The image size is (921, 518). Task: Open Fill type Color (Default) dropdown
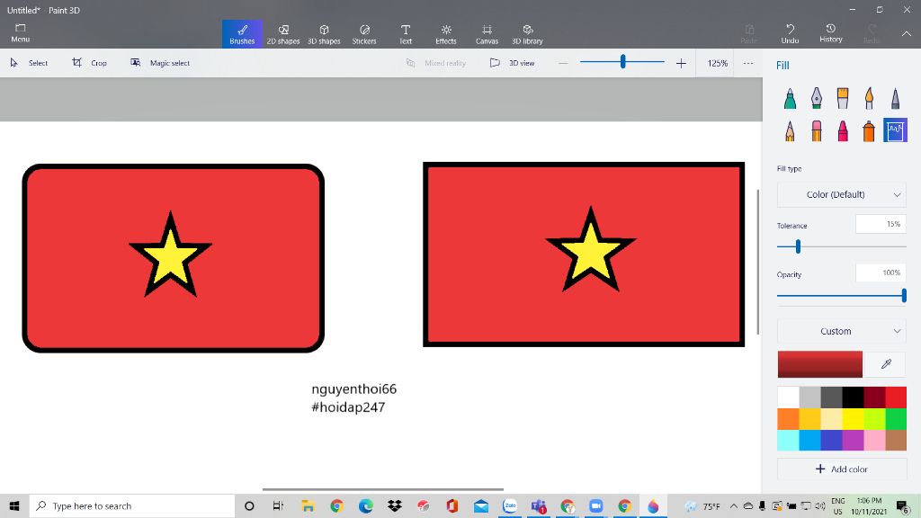point(842,194)
